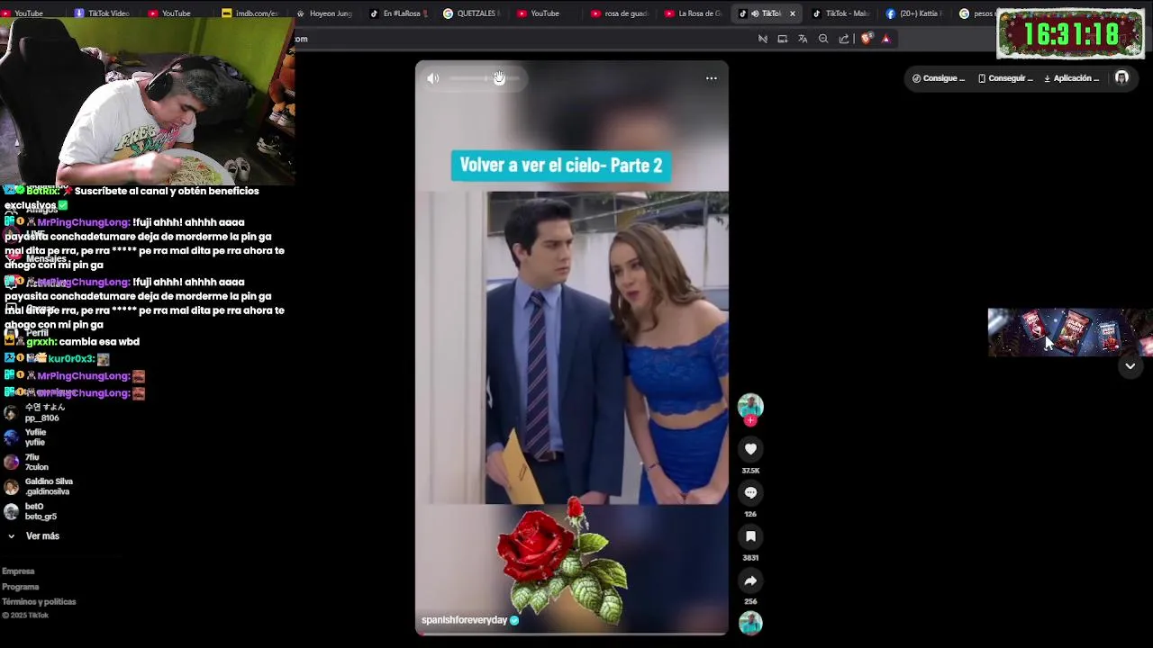Open followed account Galdino Silva
This screenshot has width=1153, height=648.
click(x=37, y=487)
